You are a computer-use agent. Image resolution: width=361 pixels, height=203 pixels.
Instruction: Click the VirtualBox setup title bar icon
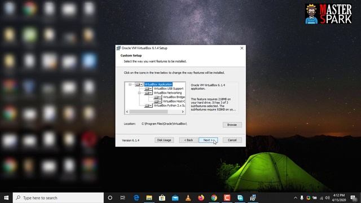pos(118,48)
